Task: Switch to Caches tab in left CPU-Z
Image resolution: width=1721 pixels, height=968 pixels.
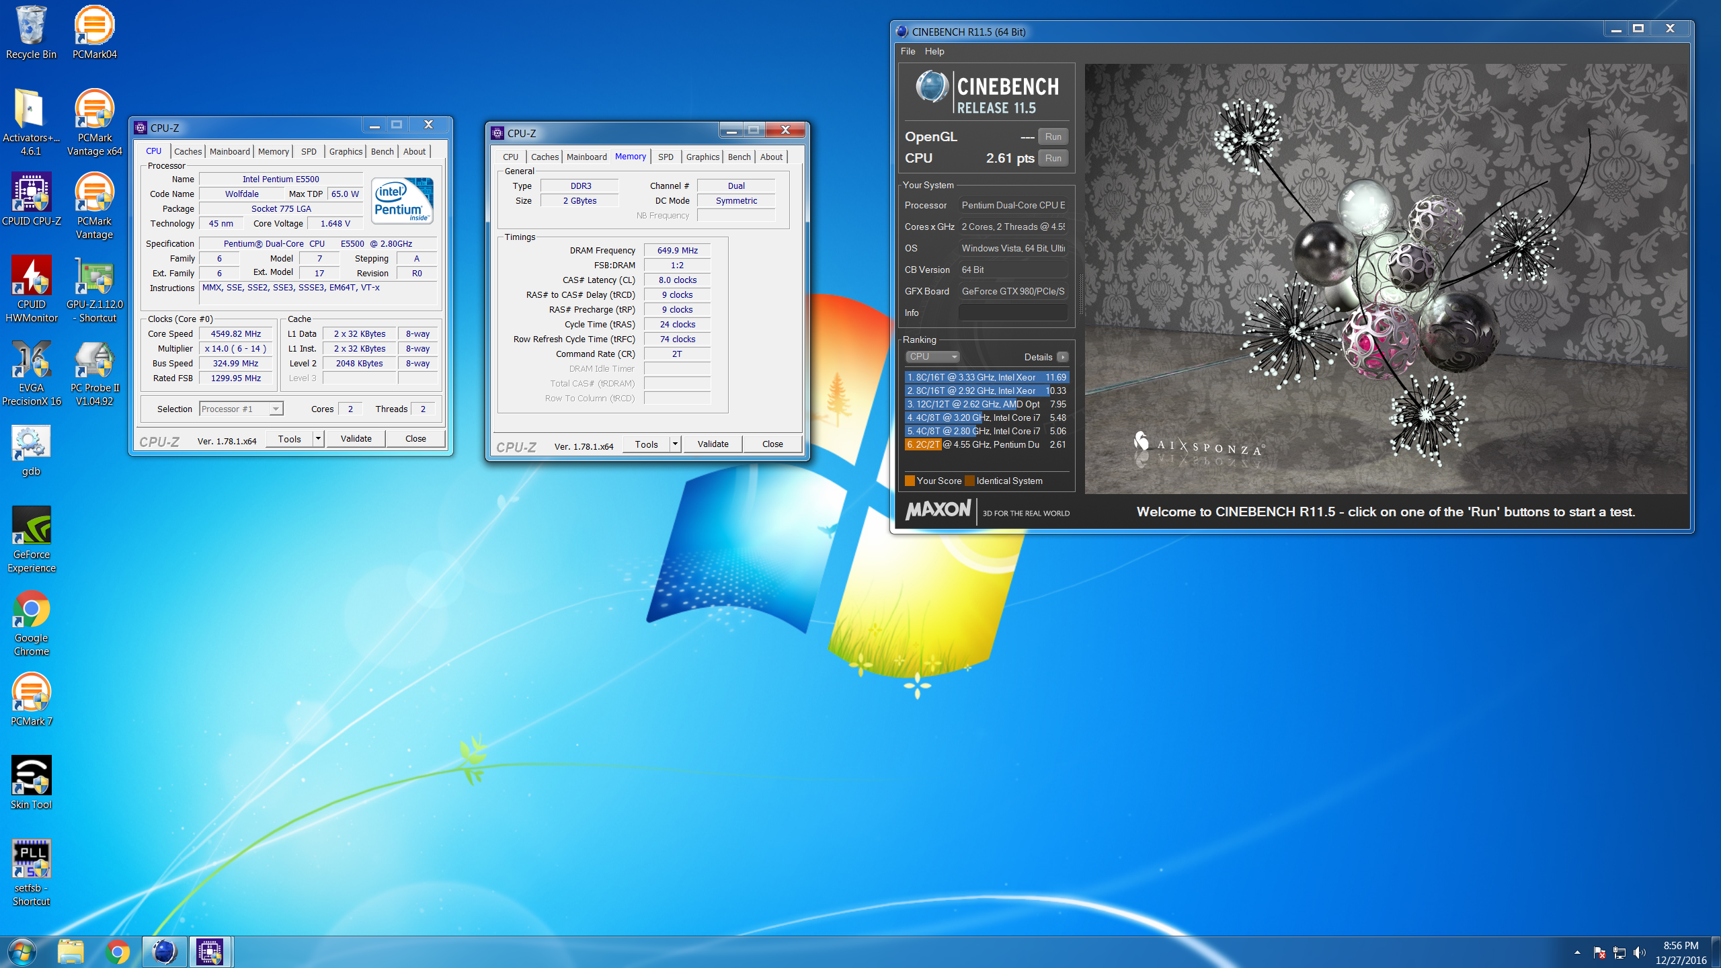Action: (x=188, y=152)
